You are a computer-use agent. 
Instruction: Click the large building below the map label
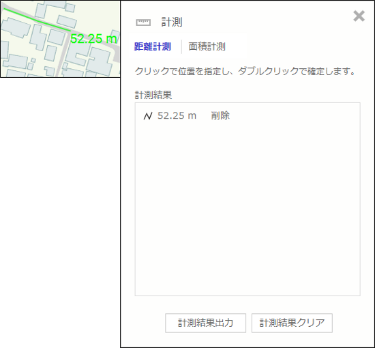tap(100, 61)
